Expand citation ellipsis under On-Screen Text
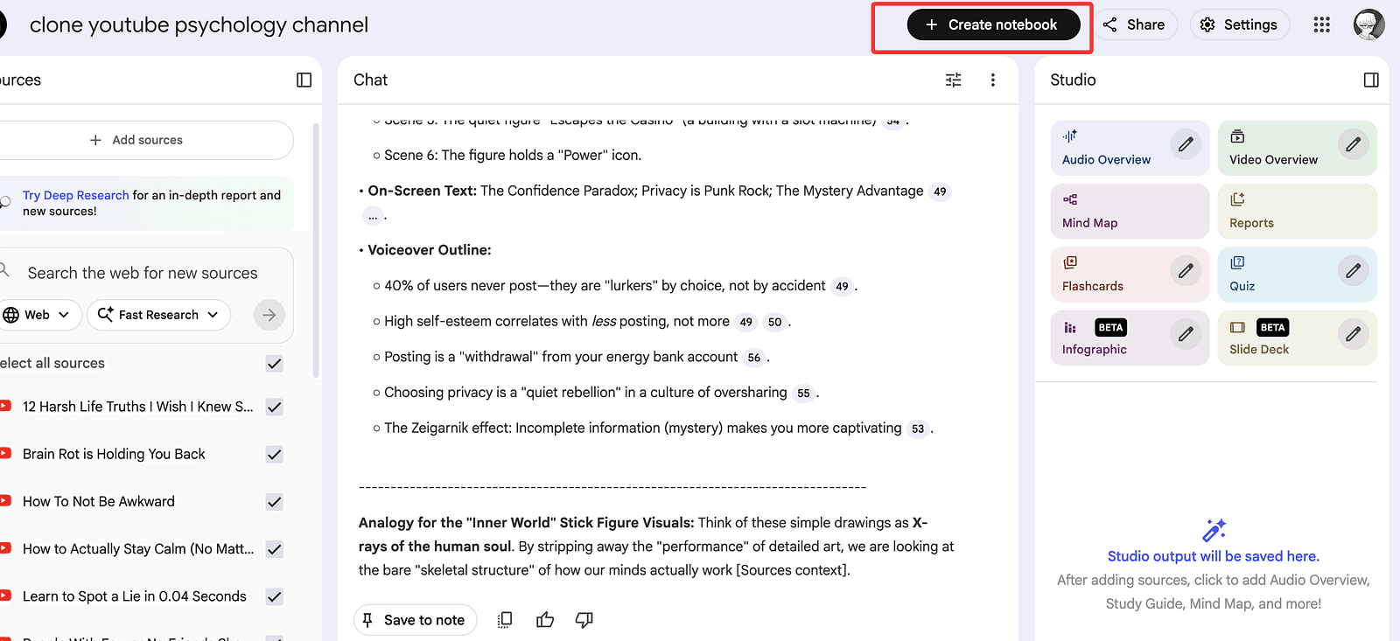 (x=373, y=215)
